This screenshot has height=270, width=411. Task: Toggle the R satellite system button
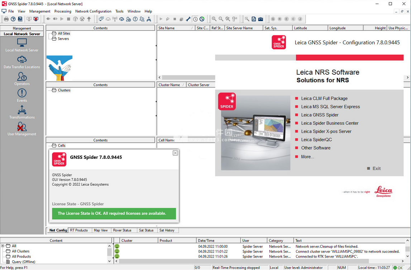(x=280, y=19)
